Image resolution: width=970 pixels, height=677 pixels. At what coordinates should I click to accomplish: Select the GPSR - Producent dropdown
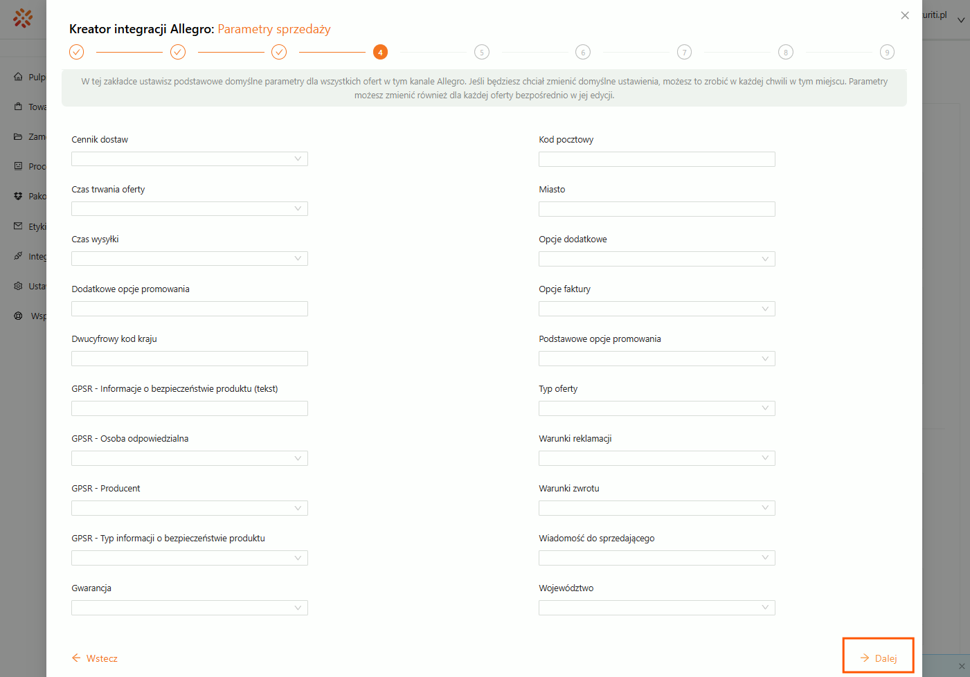(189, 508)
